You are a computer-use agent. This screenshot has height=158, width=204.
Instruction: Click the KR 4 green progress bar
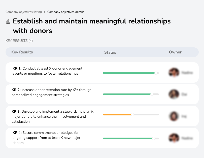click(128, 138)
